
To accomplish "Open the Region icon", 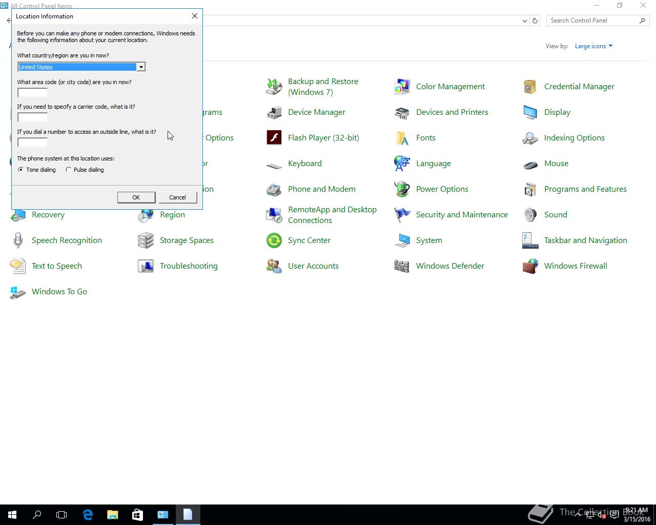I will [146, 216].
